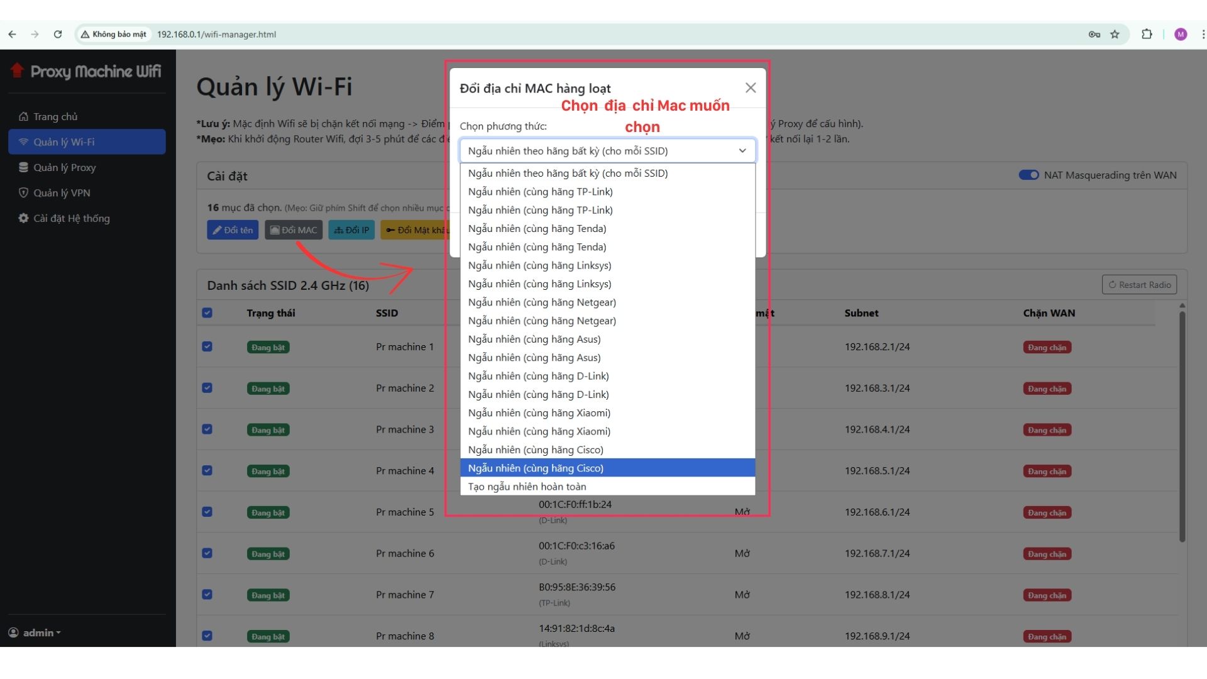Toggle NAT Masquerading trên WAN switch

pos(1028,175)
